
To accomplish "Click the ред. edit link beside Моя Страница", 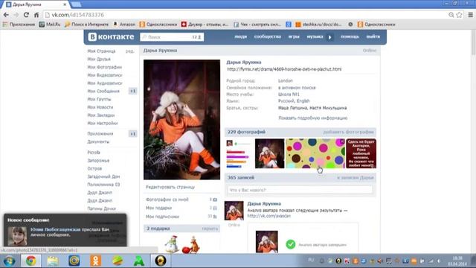I will click(x=130, y=51).
